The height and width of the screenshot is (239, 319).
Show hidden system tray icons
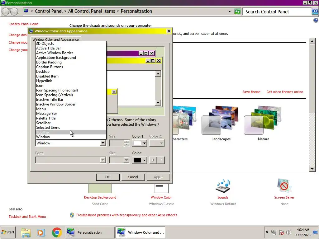point(267,232)
